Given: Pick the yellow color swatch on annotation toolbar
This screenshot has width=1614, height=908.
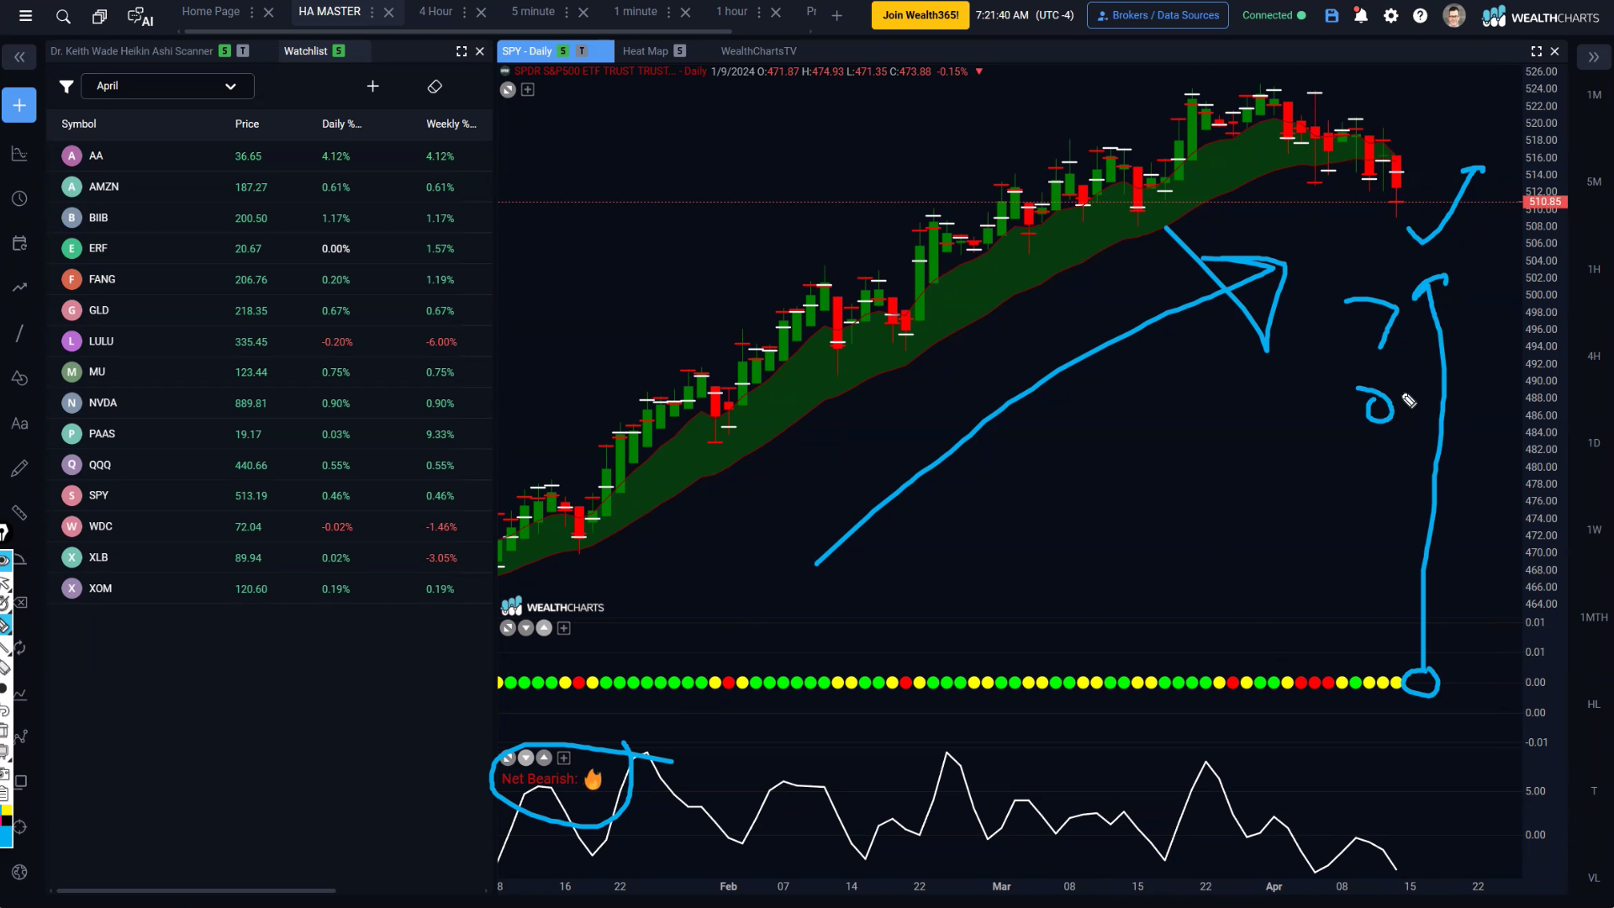Looking at the screenshot, I should 6,810.
